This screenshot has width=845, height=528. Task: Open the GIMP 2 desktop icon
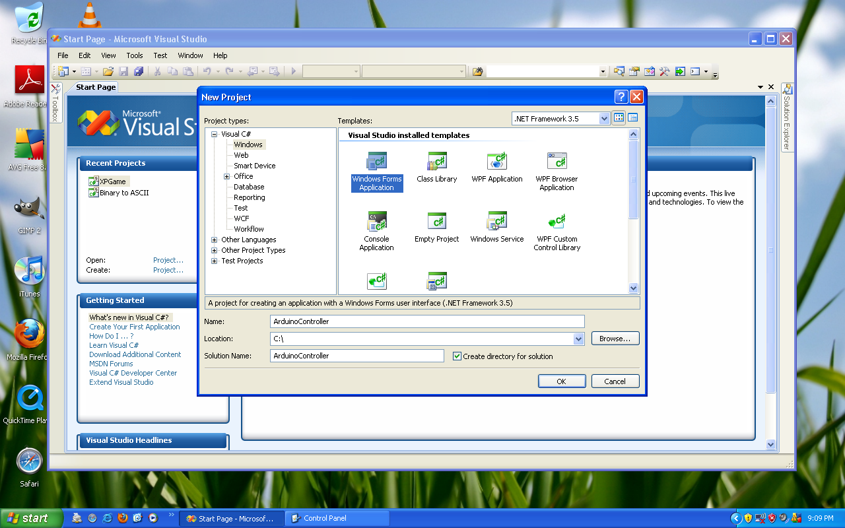[30, 215]
